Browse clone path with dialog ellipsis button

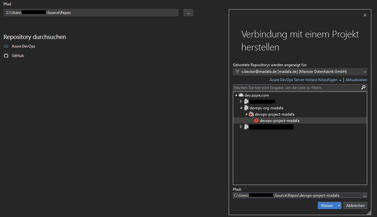[x=365, y=195]
